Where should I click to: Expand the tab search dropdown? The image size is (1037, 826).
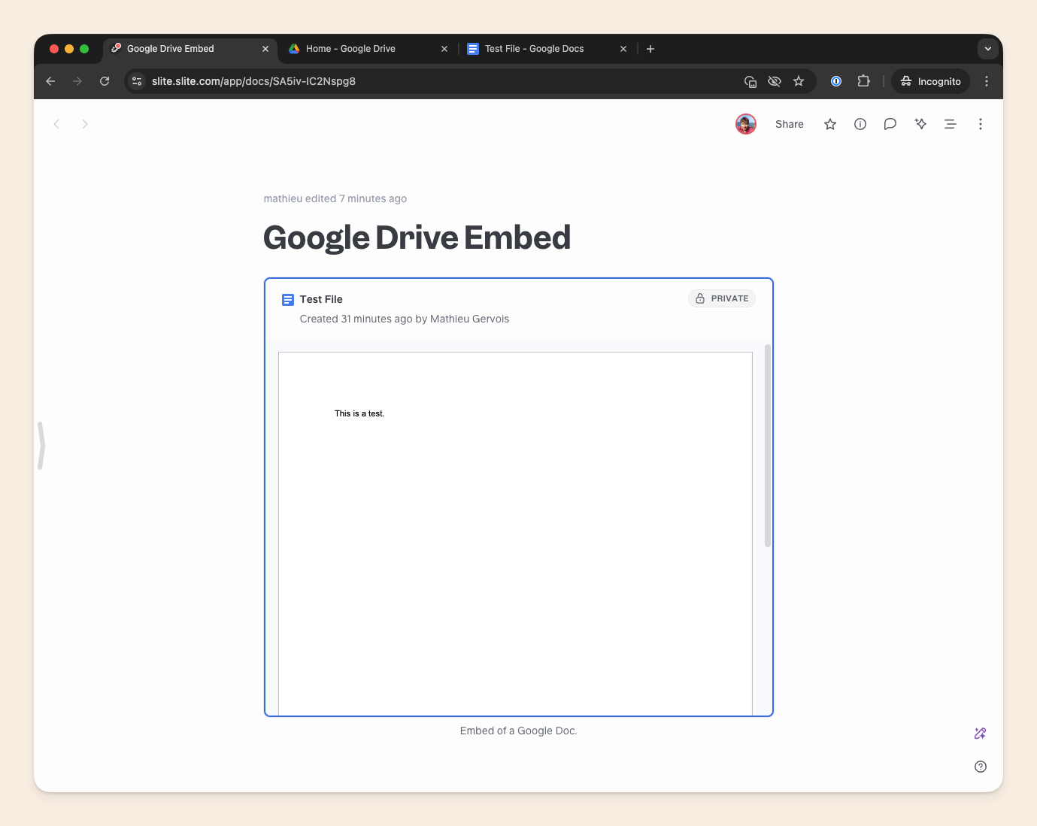click(x=988, y=49)
